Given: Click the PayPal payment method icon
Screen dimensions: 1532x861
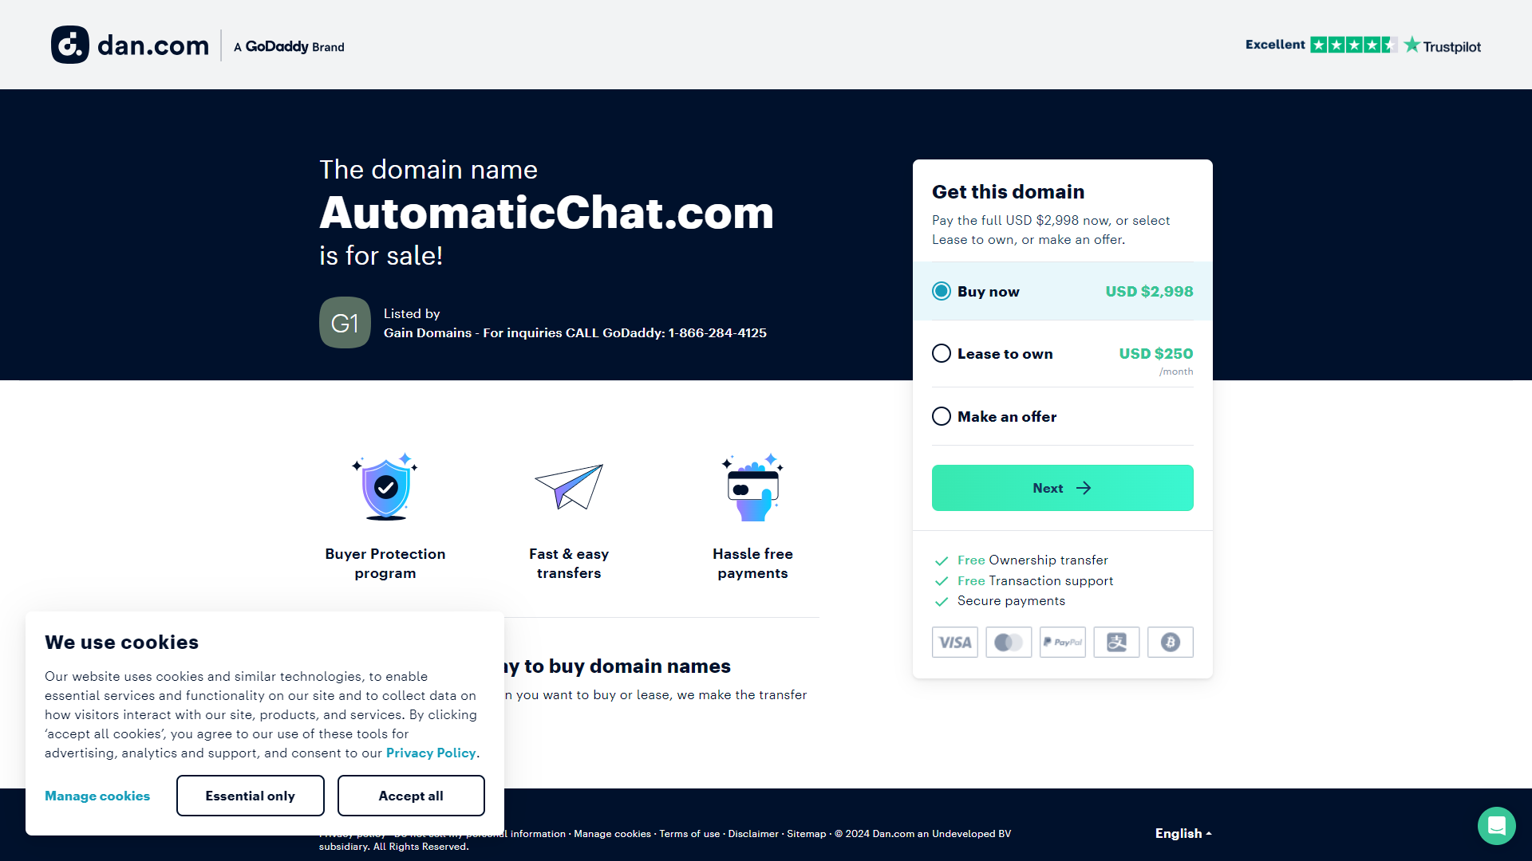Looking at the screenshot, I should 1063,643.
